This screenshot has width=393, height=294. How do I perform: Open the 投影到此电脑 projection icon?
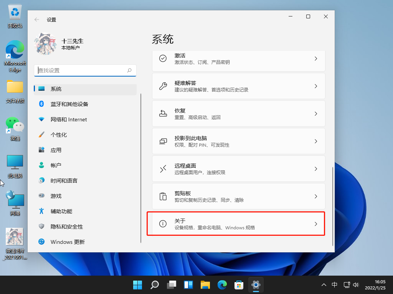(x=163, y=141)
